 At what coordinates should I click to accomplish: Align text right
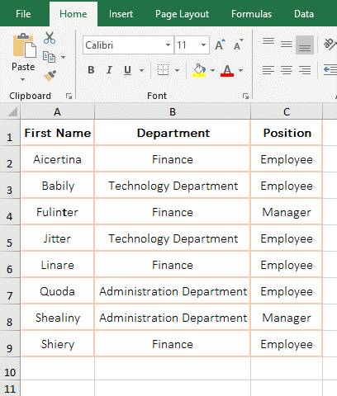tap(305, 70)
